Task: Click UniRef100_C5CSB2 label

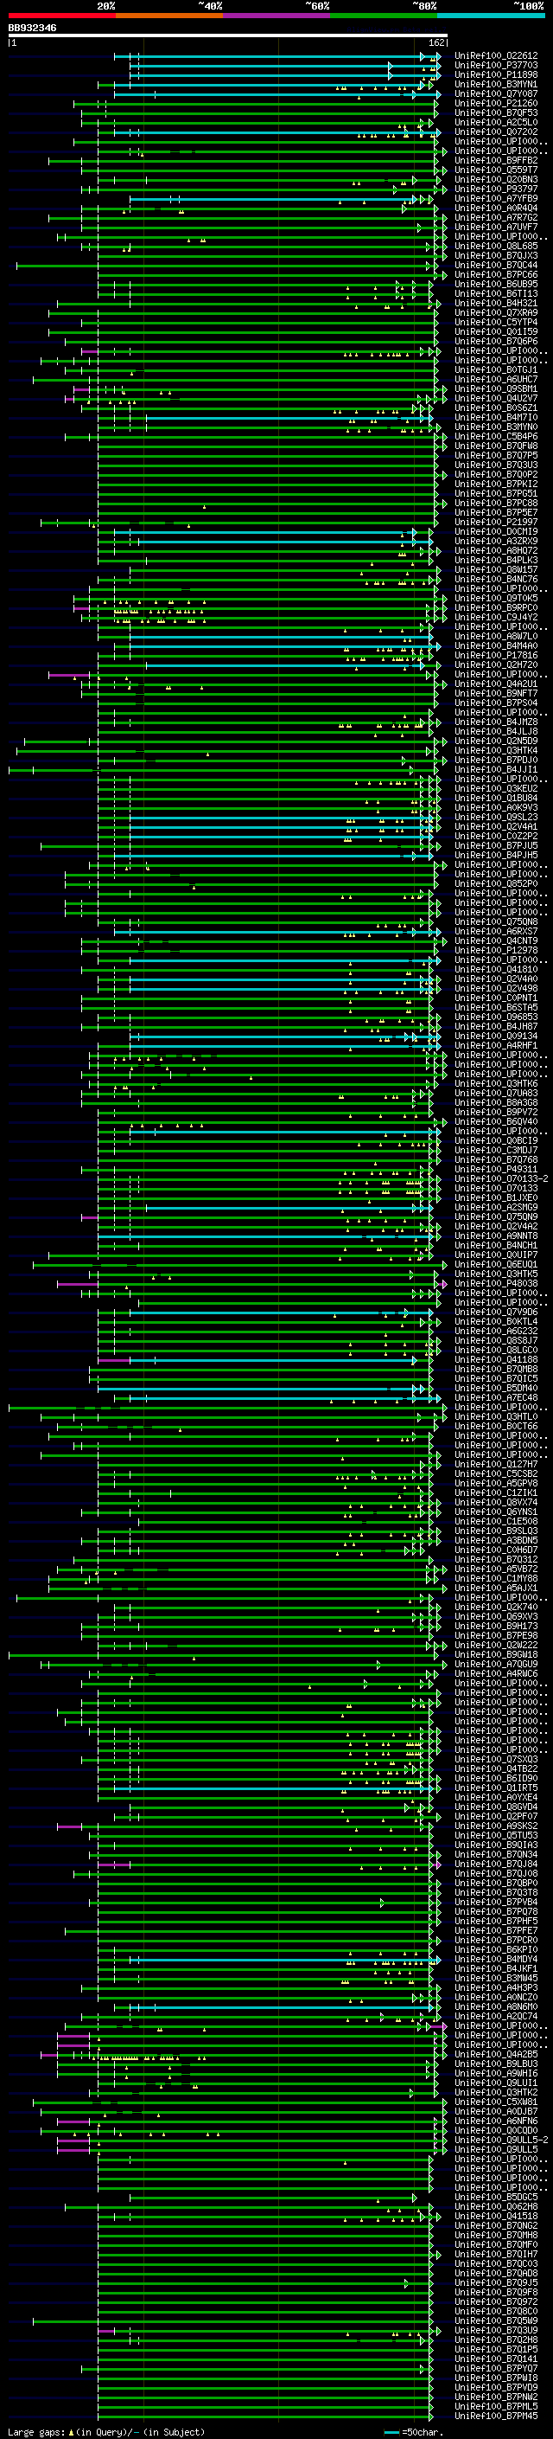Action: click(x=496, y=1473)
